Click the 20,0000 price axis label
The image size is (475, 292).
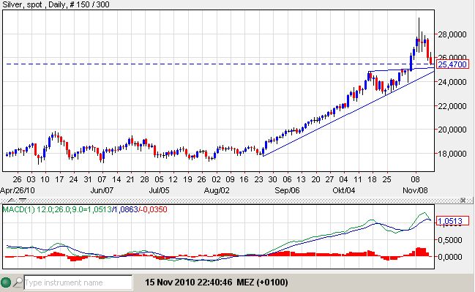(x=452, y=130)
